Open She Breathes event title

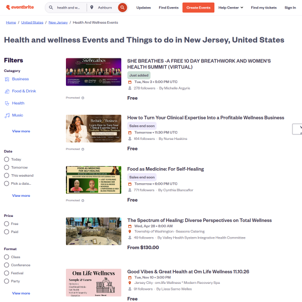coord(199,64)
